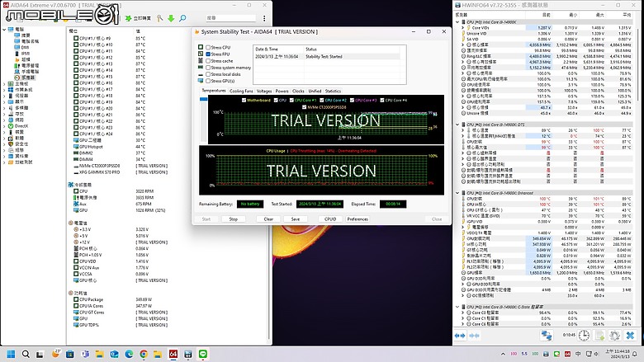Enable the Stress system memory checkbox
This screenshot has width=644, height=362.
[x=208, y=68]
